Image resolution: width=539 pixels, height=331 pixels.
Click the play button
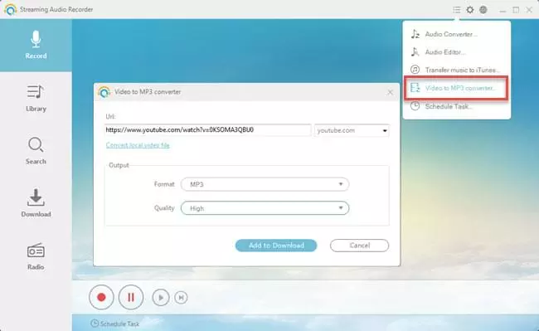161,298
